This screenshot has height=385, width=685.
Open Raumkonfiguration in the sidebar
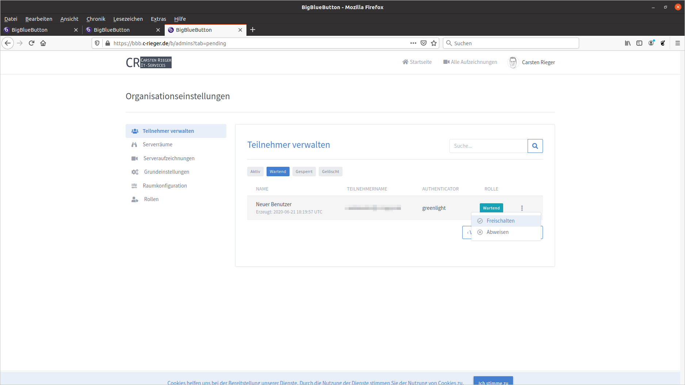point(176,186)
